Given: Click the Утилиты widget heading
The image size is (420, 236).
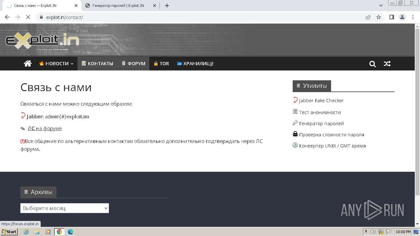Looking at the screenshot, I should pos(312,86).
